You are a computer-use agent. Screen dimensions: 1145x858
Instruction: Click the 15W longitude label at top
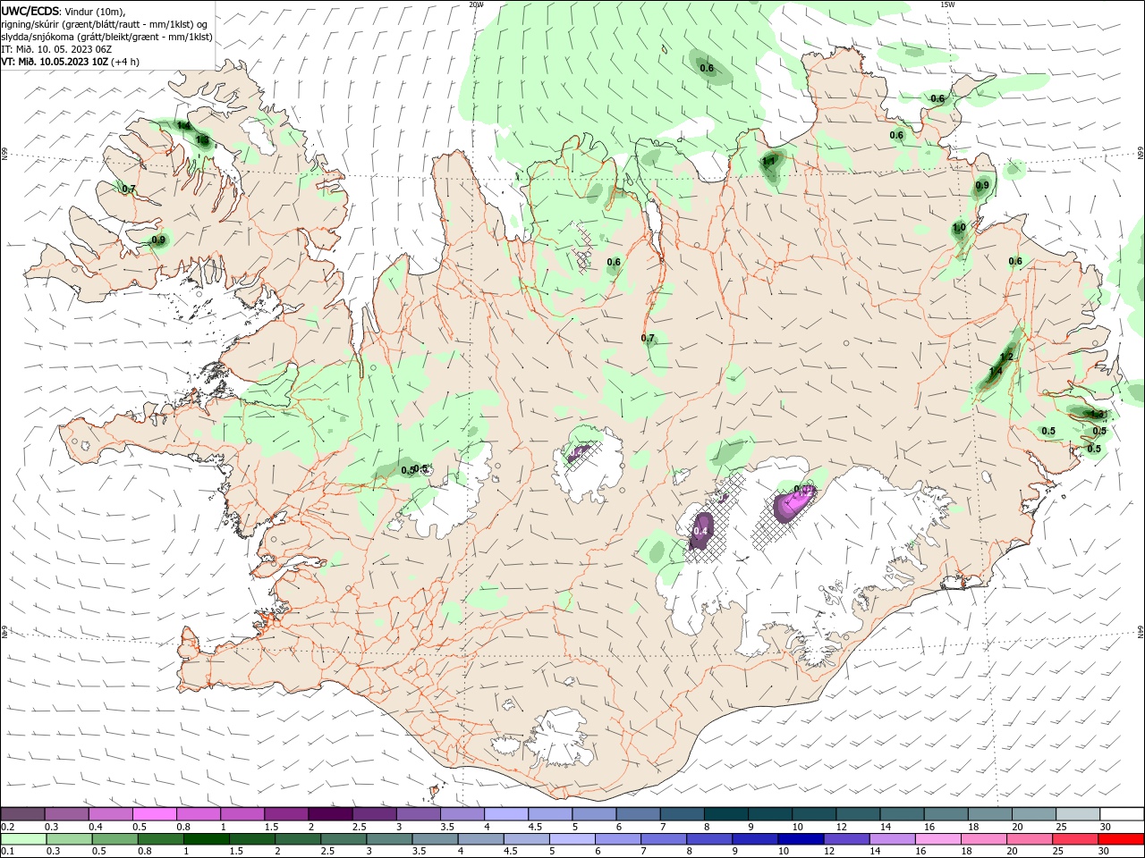click(947, 4)
